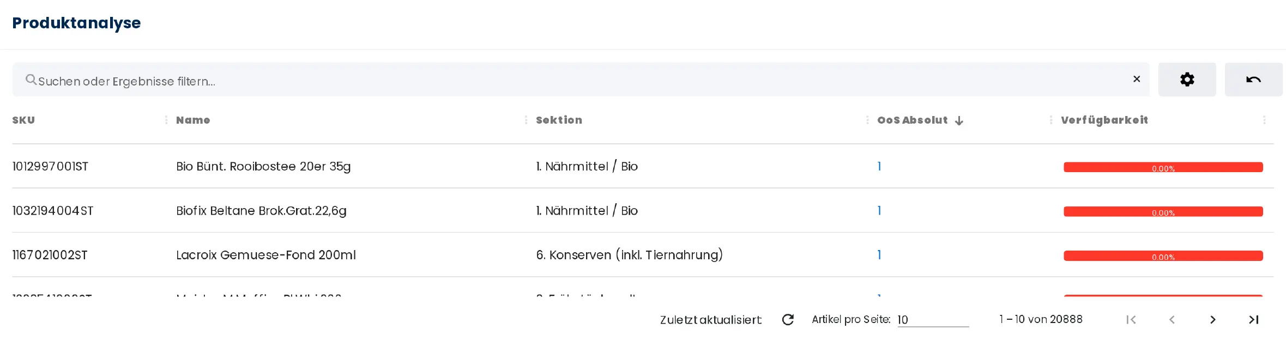Click the search magnifier icon

pyautogui.click(x=31, y=80)
